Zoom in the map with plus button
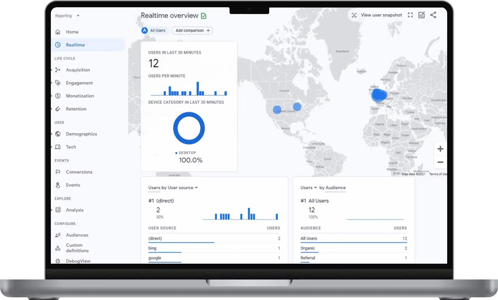 (x=440, y=149)
